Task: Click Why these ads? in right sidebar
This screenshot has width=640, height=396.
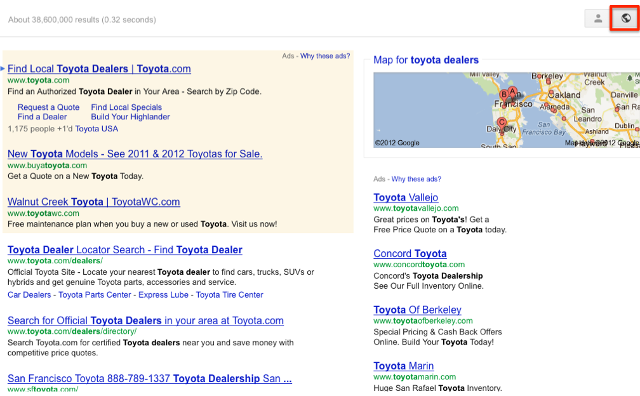Action: 417,179
